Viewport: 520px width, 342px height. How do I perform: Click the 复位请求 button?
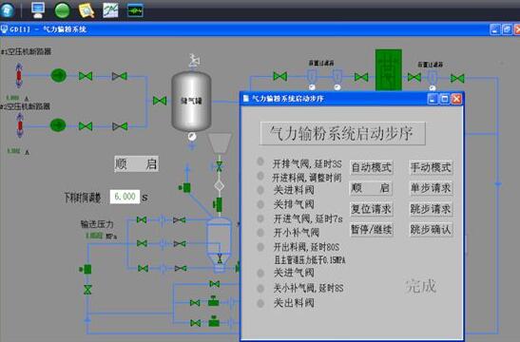(372, 209)
